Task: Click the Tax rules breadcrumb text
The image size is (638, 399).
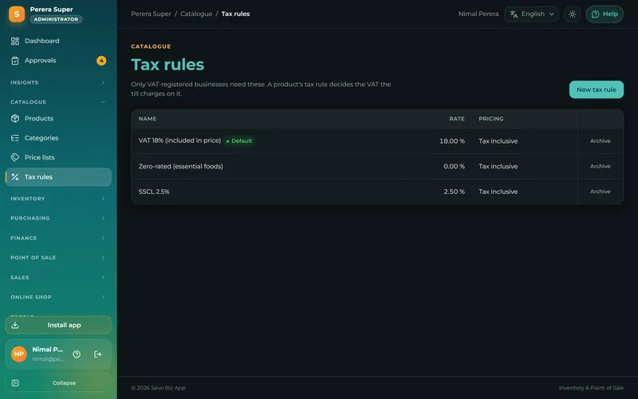Action: click(x=235, y=14)
